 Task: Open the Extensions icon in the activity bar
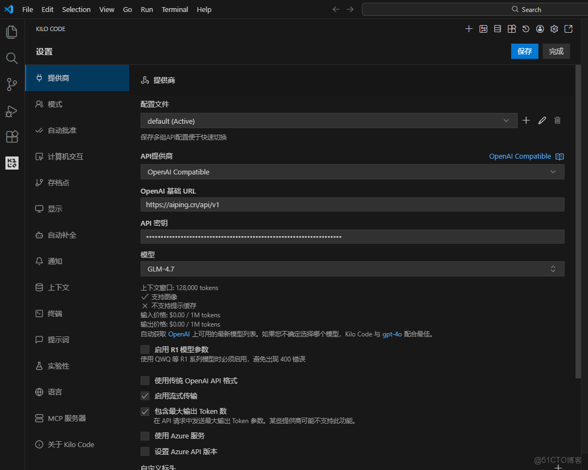pyautogui.click(x=12, y=137)
